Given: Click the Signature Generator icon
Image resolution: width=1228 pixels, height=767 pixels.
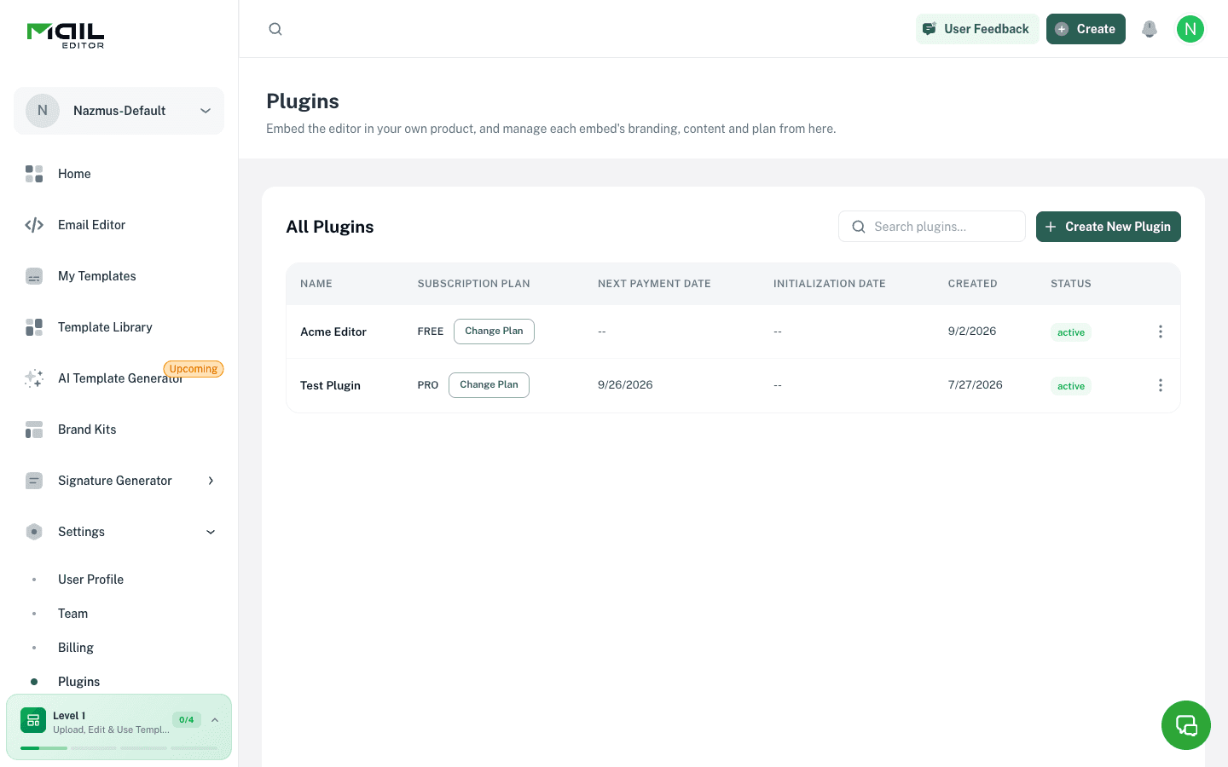Looking at the screenshot, I should tap(34, 481).
